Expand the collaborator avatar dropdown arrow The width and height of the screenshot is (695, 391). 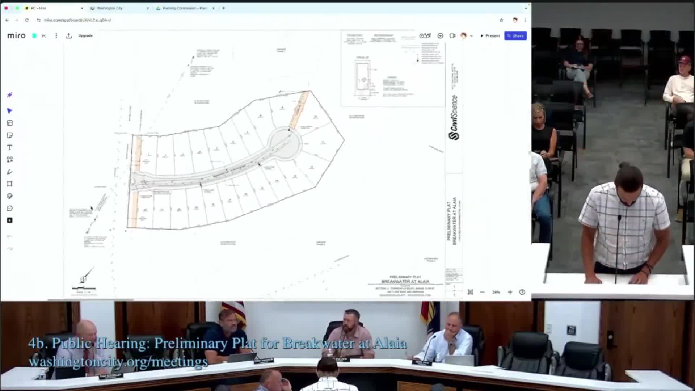(471, 36)
